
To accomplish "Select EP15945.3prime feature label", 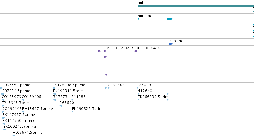I will 17,103.
